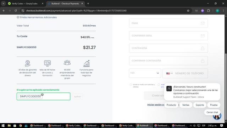The height and width of the screenshot is (128, 227).
Task: Open the chat agent avatar bubble
Action: (217, 116)
